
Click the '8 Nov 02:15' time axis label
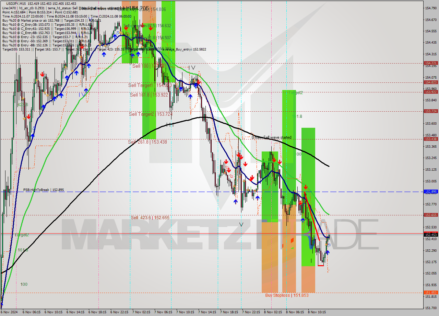(x=273, y=312)
